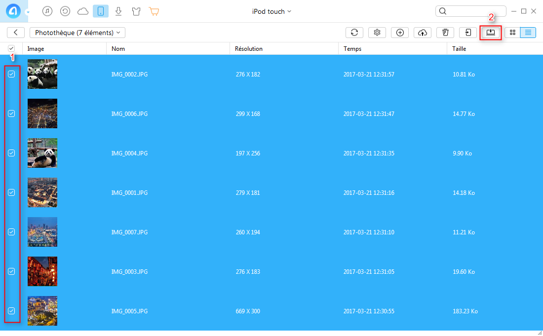Open the settings gear button
The height and width of the screenshot is (336, 543).
pyautogui.click(x=377, y=33)
